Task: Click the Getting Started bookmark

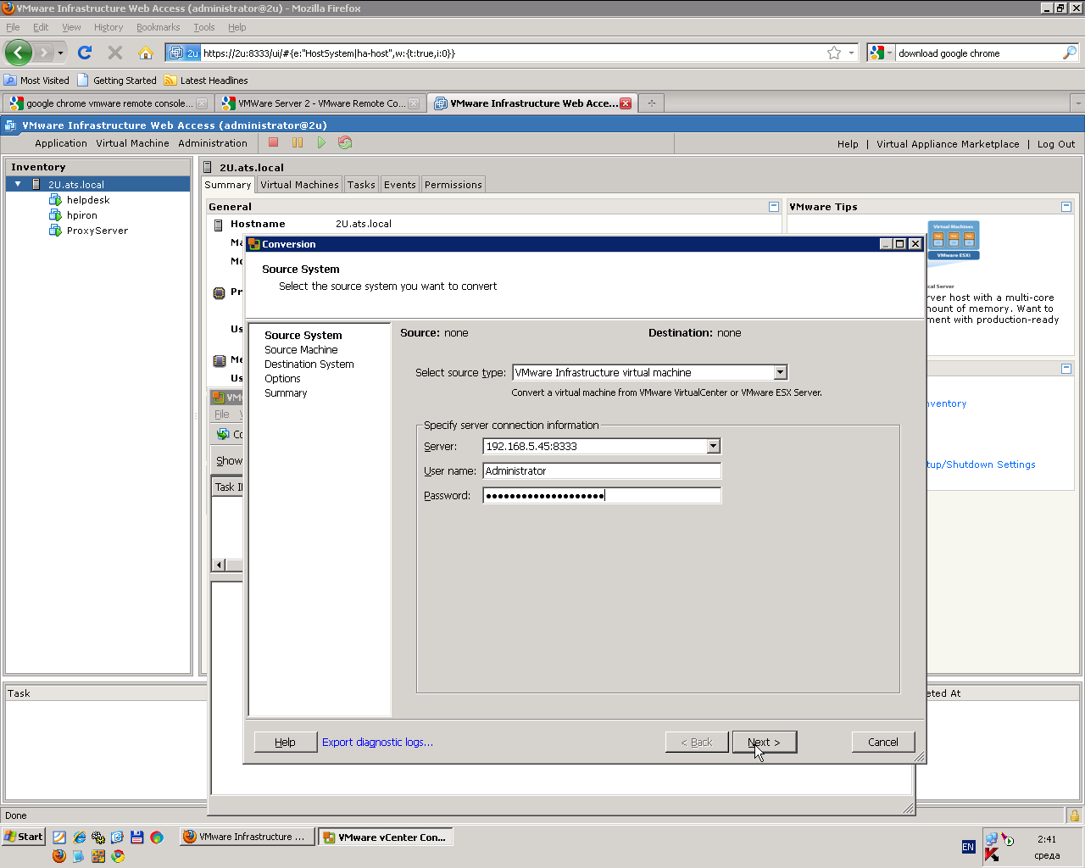Action: pos(117,81)
